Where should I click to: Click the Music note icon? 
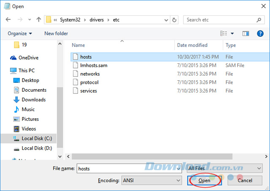(16, 109)
